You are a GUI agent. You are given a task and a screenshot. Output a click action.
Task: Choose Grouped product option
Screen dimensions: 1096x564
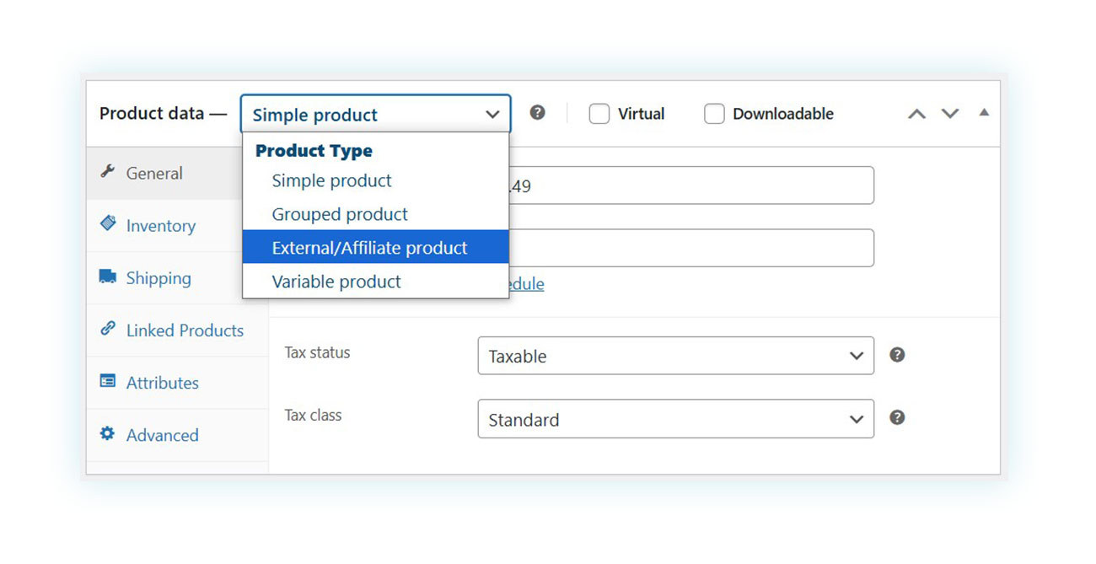click(x=375, y=214)
